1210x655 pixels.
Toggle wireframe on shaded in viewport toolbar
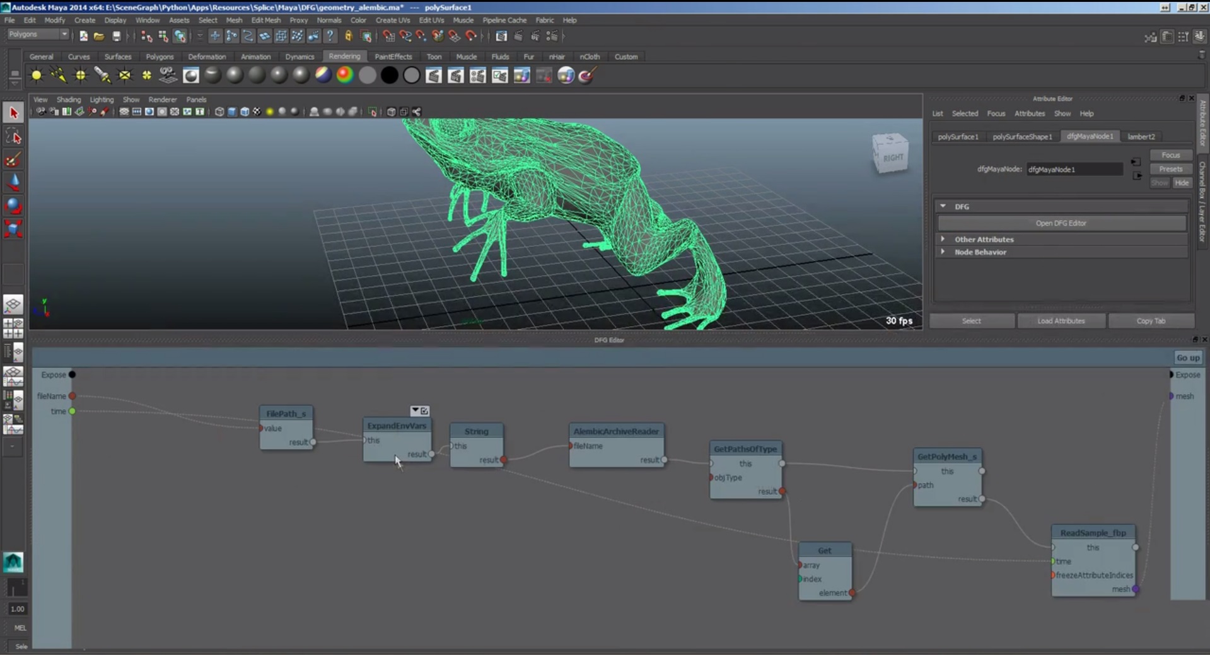(x=245, y=112)
